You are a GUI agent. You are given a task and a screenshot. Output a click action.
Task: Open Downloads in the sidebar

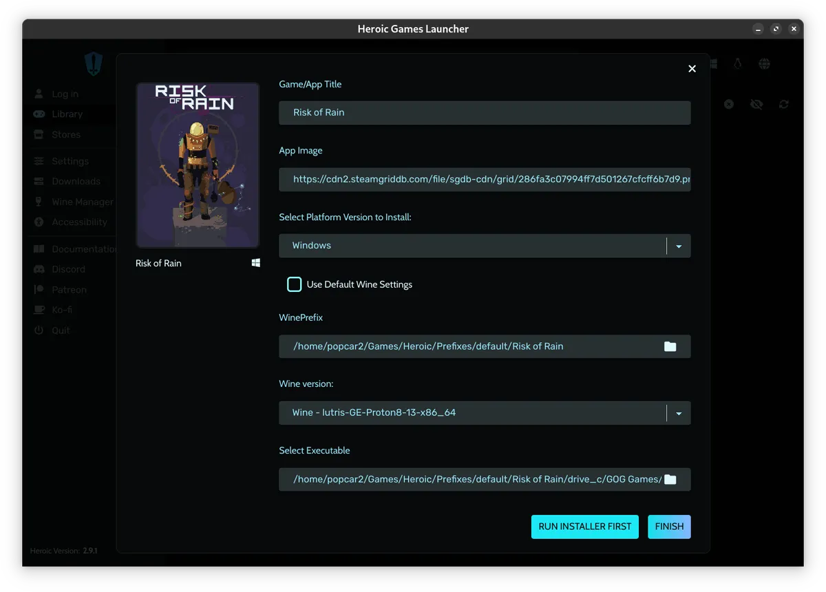click(x=76, y=181)
